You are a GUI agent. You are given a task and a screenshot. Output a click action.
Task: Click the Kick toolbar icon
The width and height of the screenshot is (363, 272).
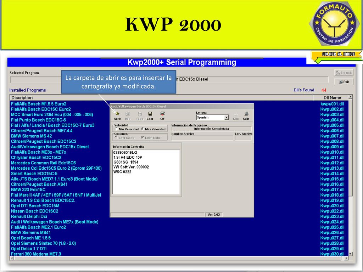point(236,114)
